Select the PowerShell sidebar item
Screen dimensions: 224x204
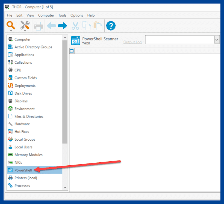pyautogui.click(x=35, y=170)
